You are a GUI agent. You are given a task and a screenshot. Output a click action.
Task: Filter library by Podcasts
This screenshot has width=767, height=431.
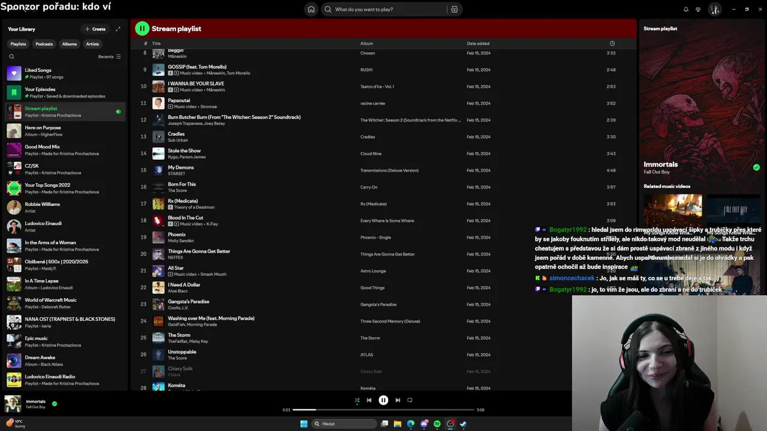click(44, 44)
